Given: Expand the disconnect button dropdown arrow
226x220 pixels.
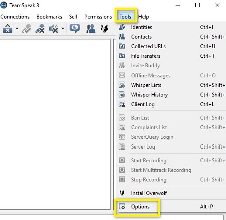Looking at the screenshot, I should click(17, 28).
